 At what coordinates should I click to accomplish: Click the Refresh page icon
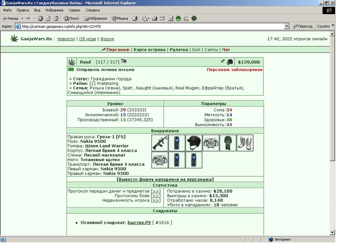[x=48, y=18]
